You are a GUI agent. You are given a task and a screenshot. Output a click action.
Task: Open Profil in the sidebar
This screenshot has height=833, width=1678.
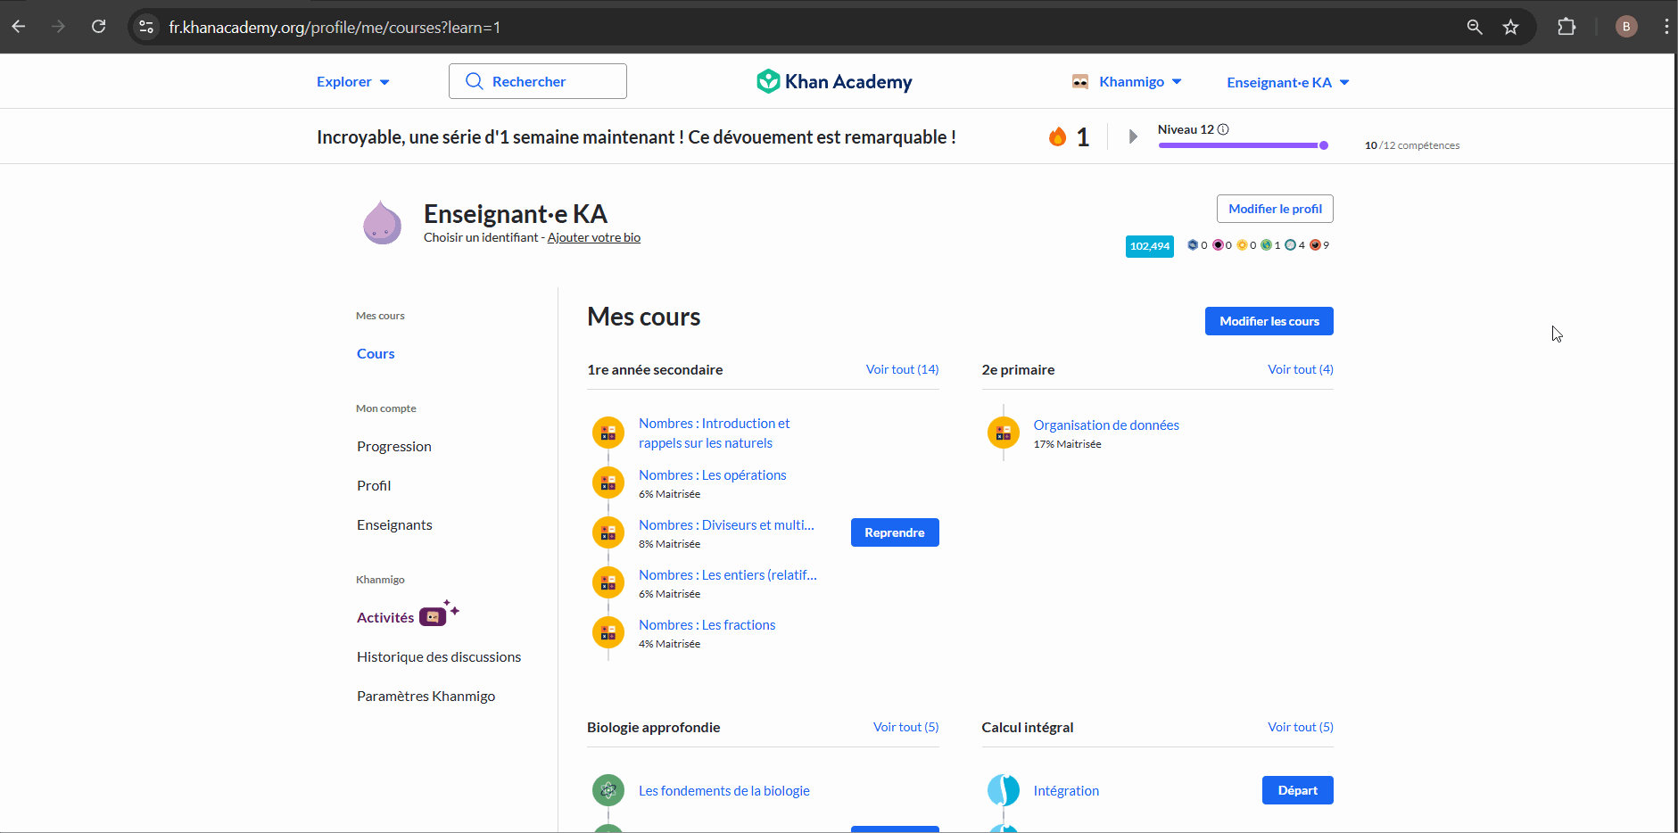(x=374, y=485)
